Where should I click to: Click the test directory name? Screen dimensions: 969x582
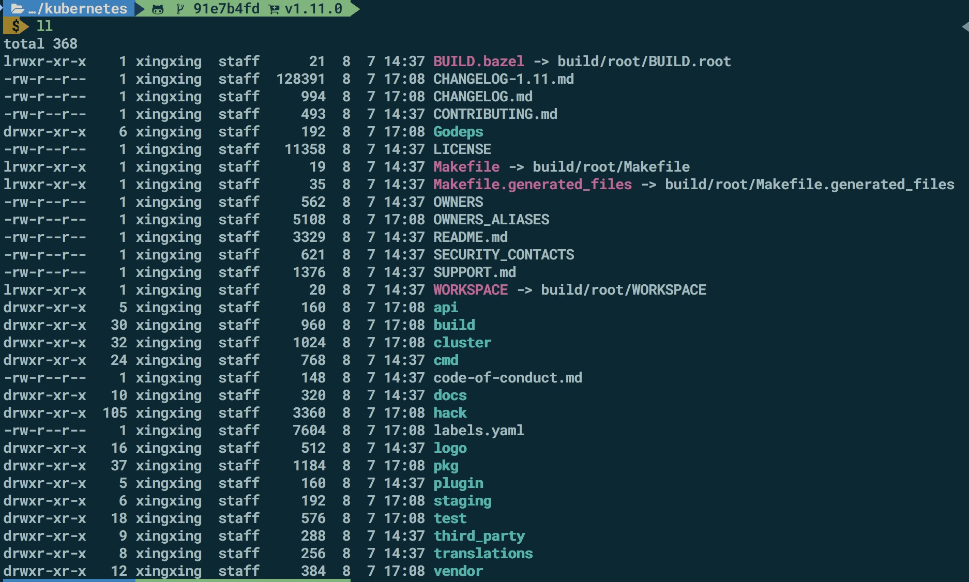click(x=450, y=518)
